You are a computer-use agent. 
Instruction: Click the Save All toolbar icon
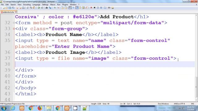point(13,8)
